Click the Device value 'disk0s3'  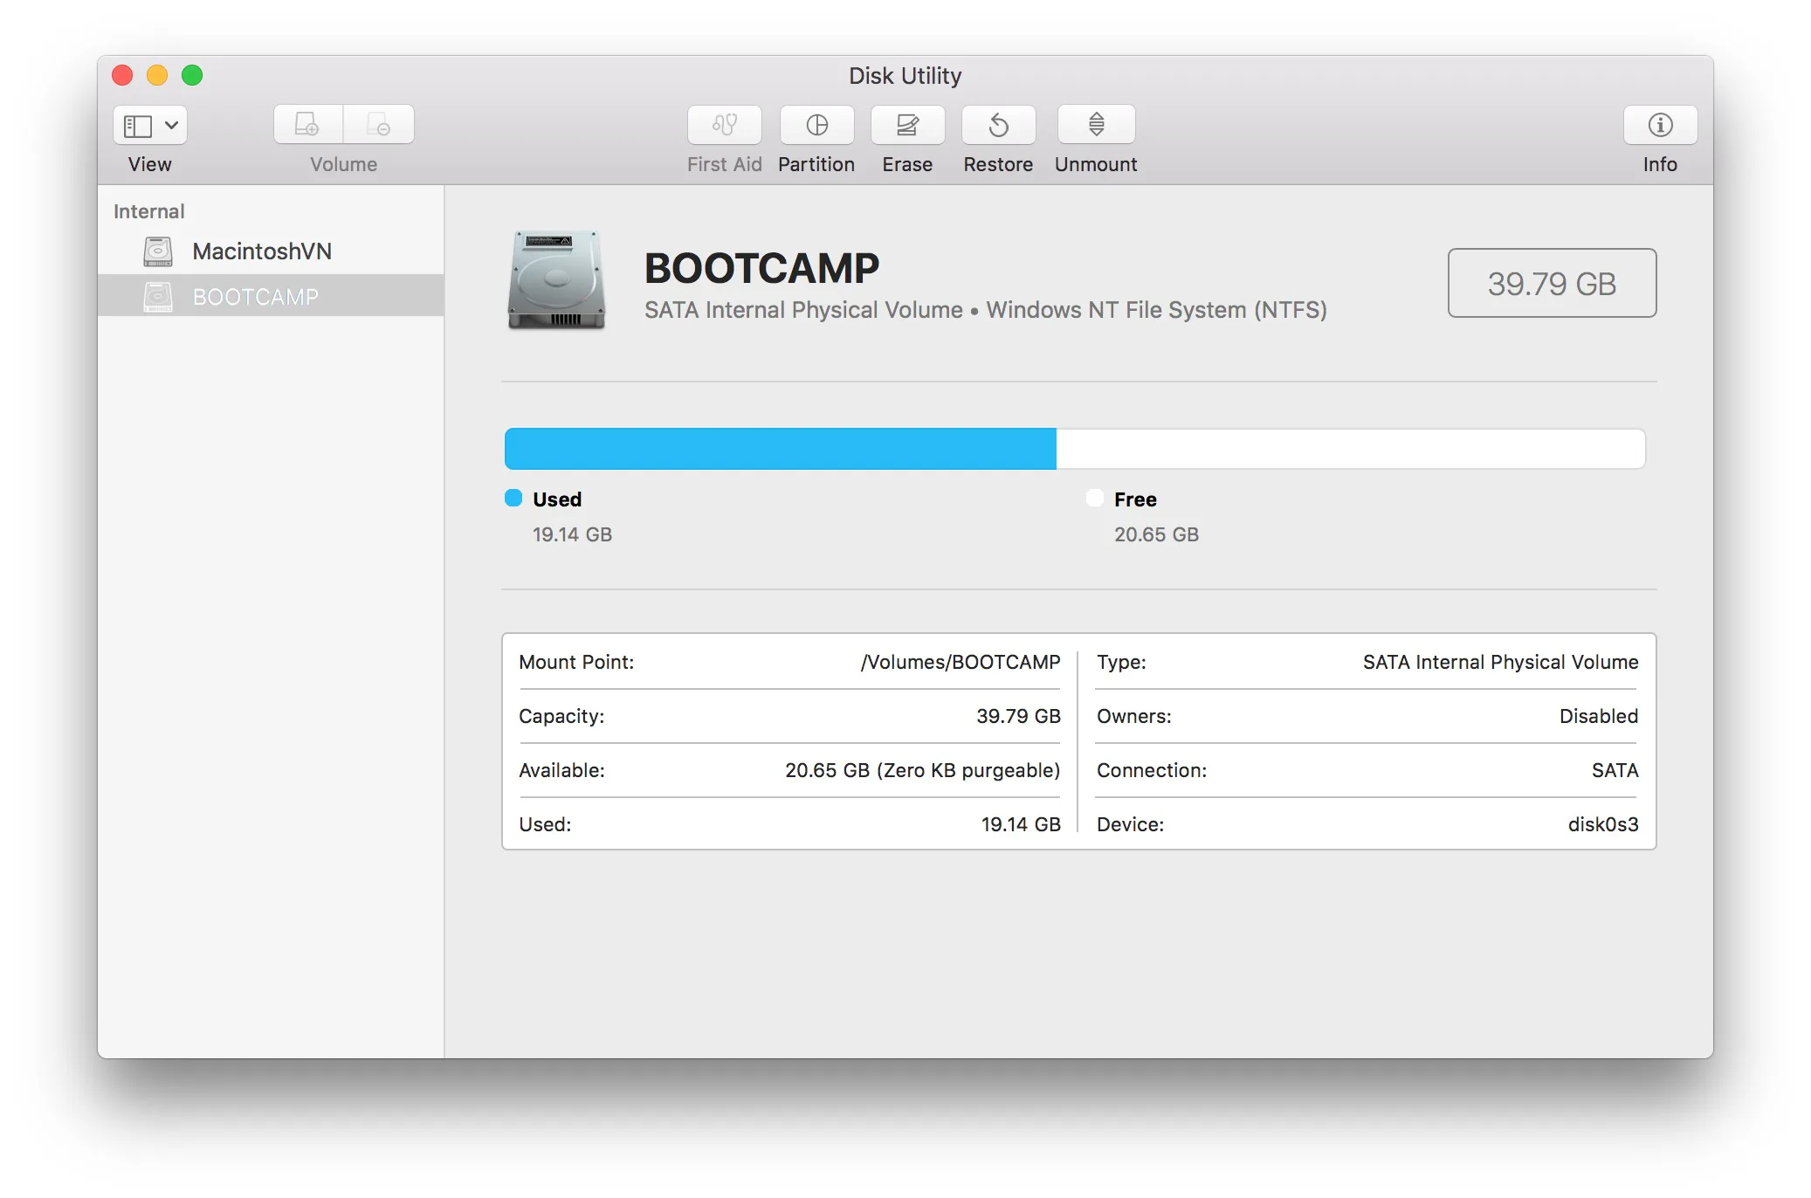pyautogui.click(x=1603, y=824)
